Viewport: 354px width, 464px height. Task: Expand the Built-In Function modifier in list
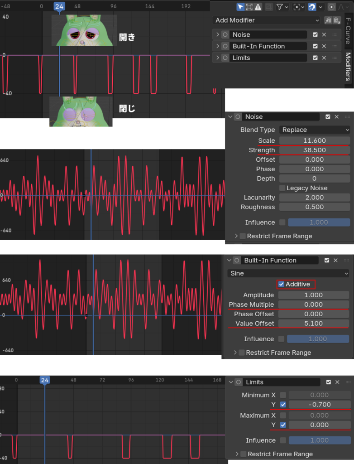pos(217,46)
